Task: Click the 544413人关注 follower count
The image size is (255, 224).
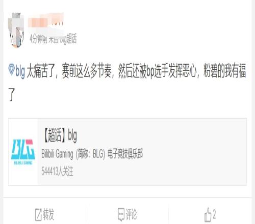Action: point(57,171)
